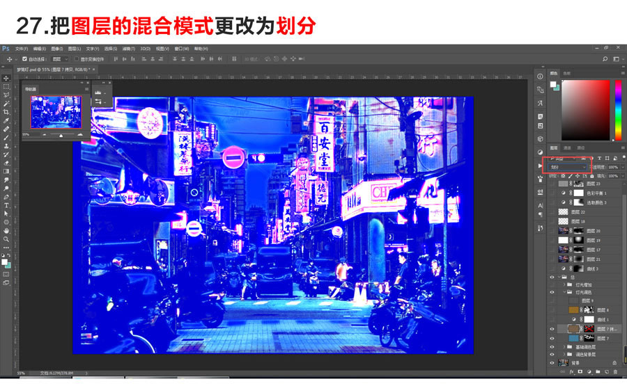
Task: Open the 滤镜(T) menu
Action: (128, 49)
